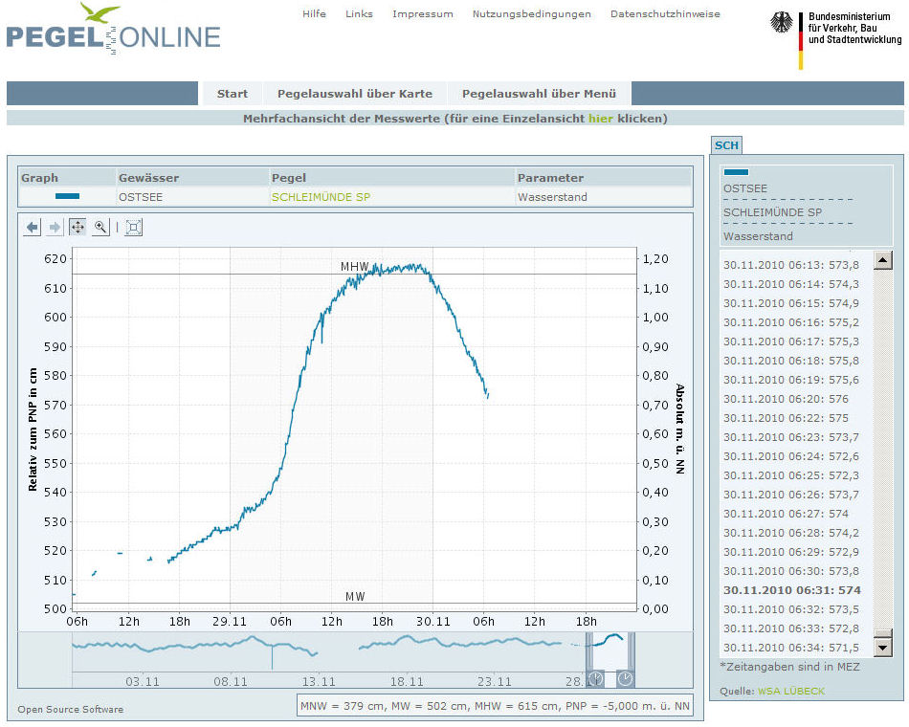Click the right clock handle on overview timeline

pyautogui.click(x=625, y=678)
